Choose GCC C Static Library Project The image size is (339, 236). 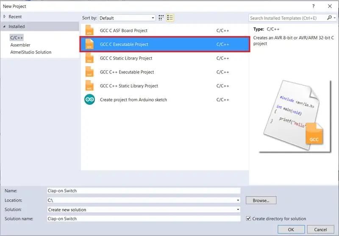tap(165, 58)
